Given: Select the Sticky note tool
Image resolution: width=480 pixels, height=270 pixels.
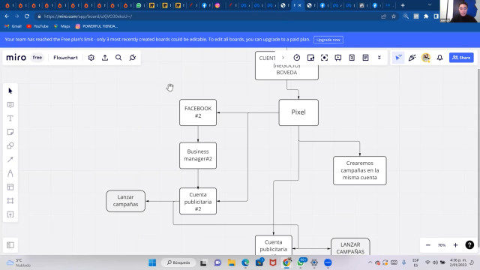Looking at the screenshot, I should click(x=10, y=132).
